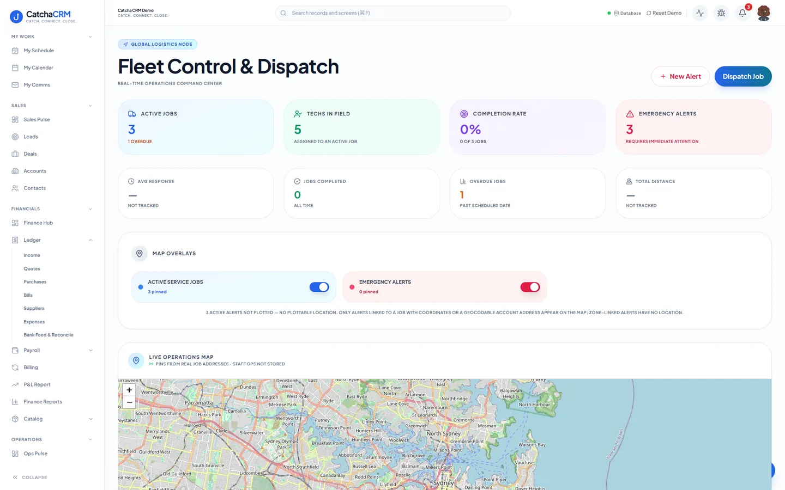
Task: Collapse the My Work section
Action: 90,37
